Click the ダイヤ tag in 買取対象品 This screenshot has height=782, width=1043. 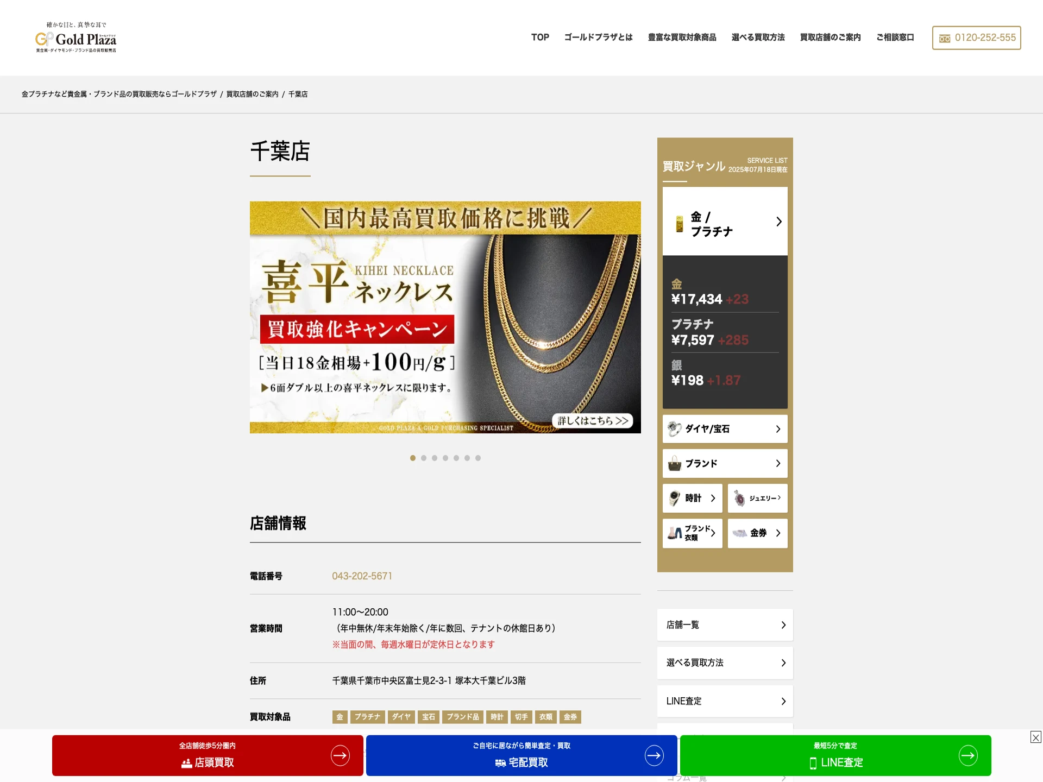tap(401, 717)
